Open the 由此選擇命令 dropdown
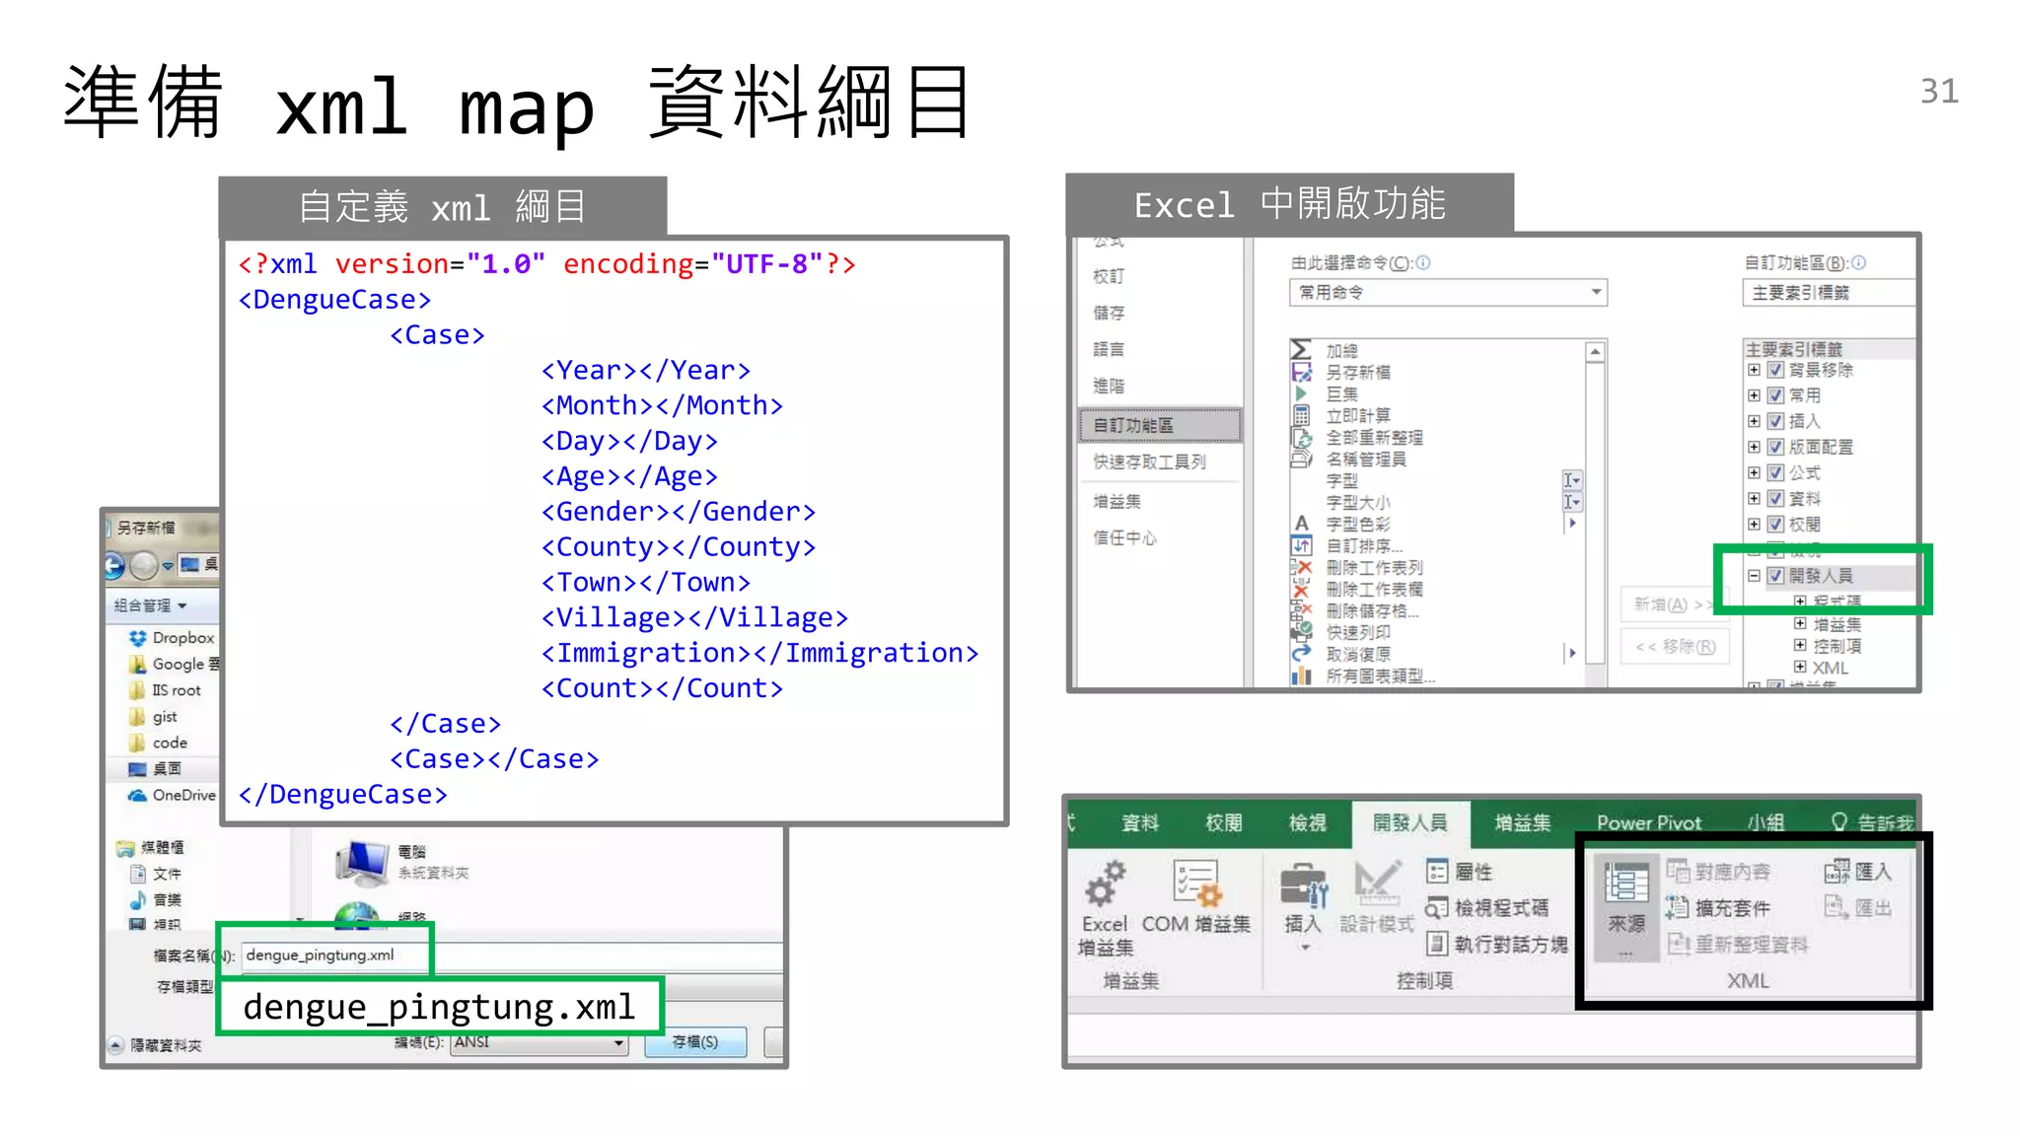Viewport: 2020px width, 1136px height. 1448,292
